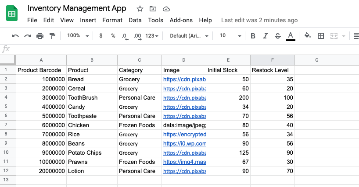Toggle Bold formatting

pyautogui.click(x=253, y=36)
